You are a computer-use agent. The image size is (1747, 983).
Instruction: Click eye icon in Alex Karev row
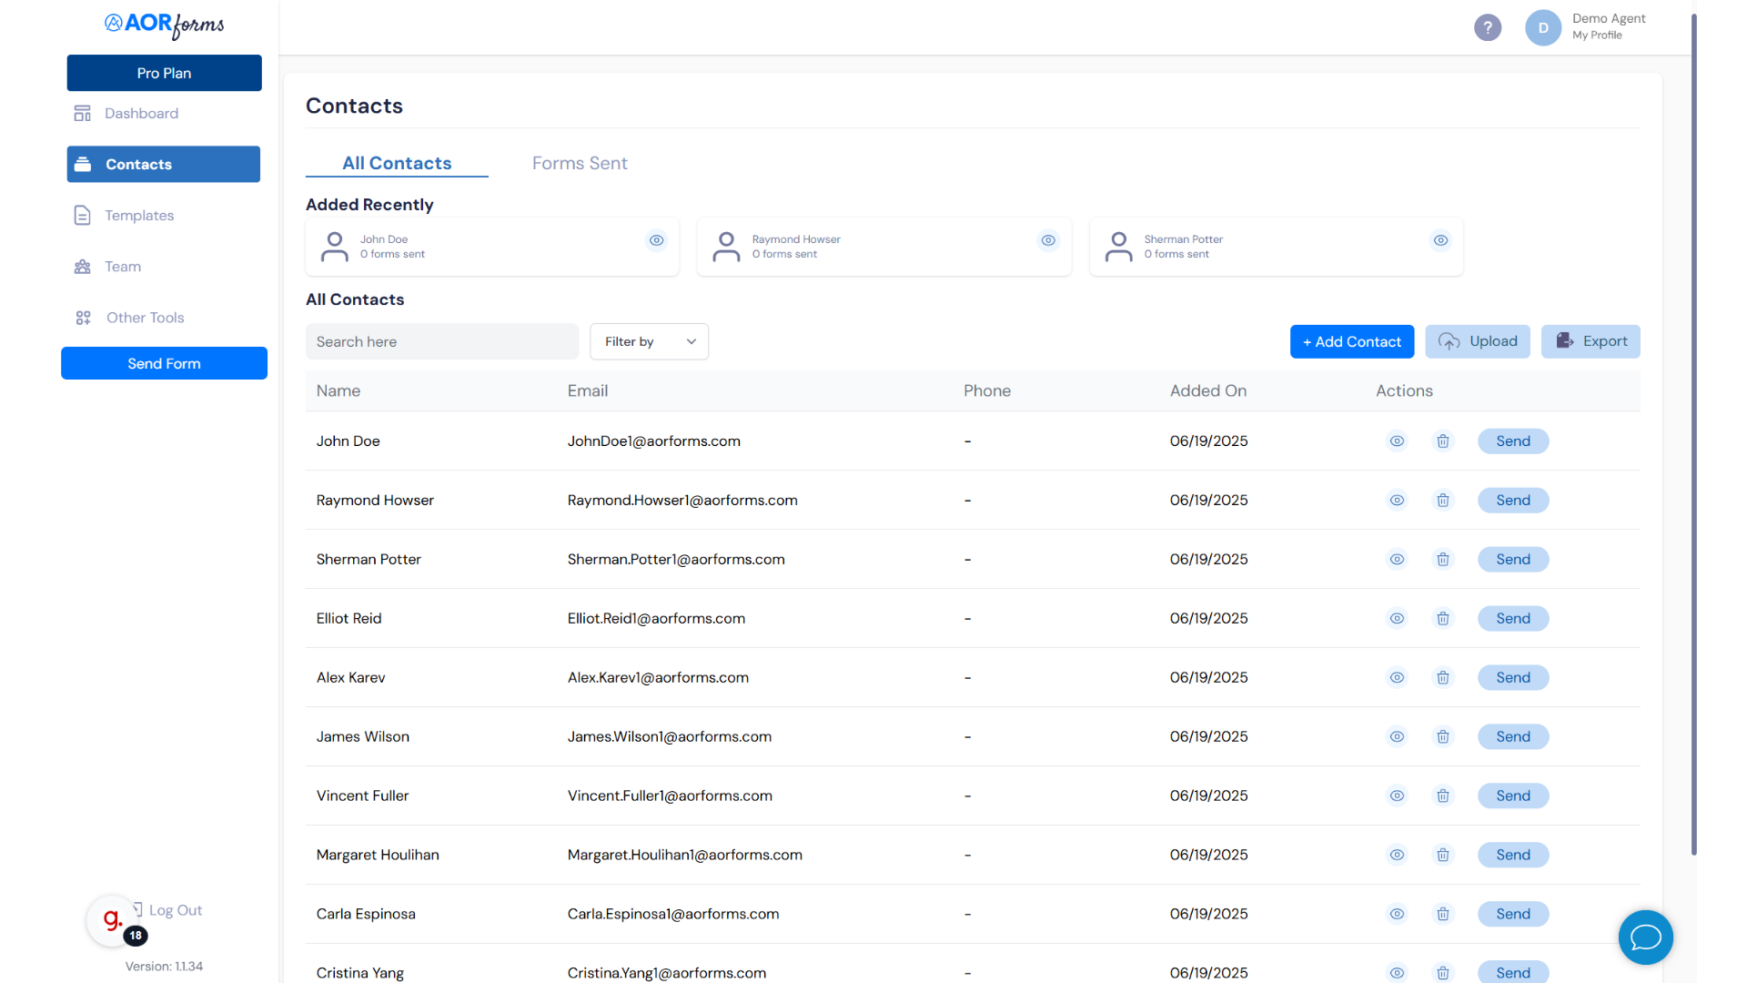[1397, 678]
